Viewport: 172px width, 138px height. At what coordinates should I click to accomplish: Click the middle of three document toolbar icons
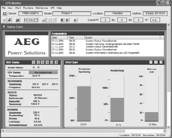coord(31,20)
